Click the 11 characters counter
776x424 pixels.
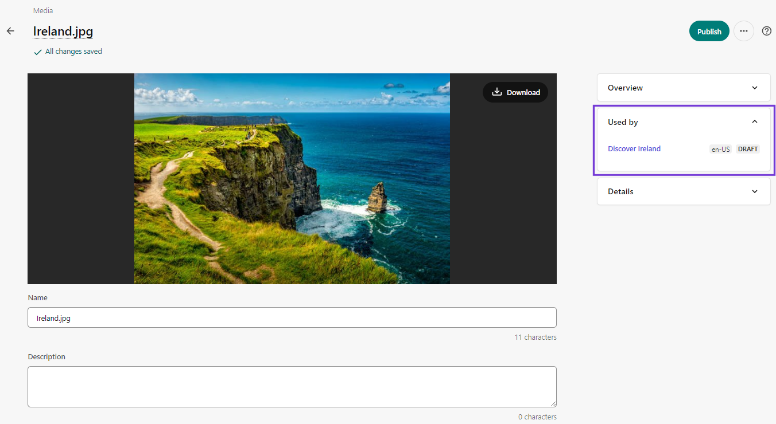pyautogui.click(x=536, y=337)
